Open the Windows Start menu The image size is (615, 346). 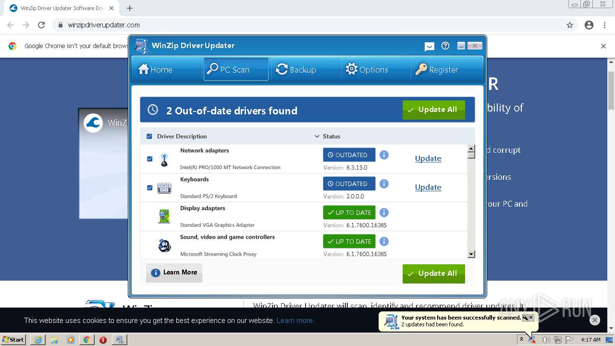coord(13,339)
